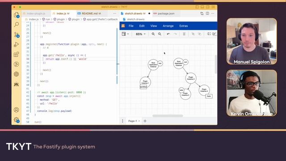Image resolution: width=286 pixels, height=161 pixels.
Task: Select the Plugin Instance 1 circle
Action: (145, 81)
